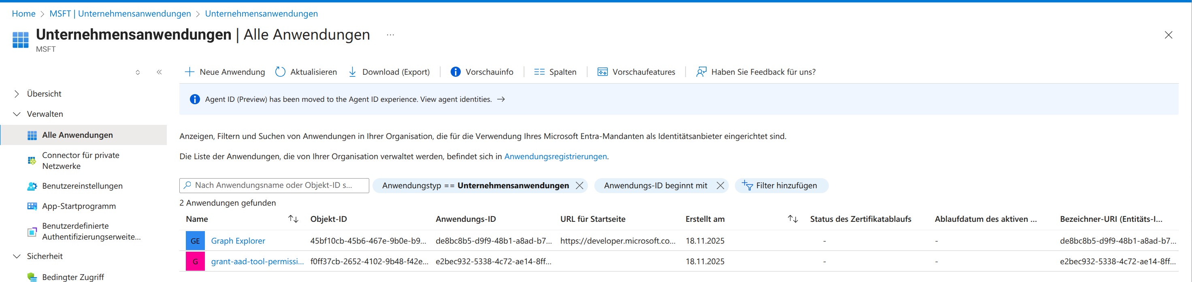1192x282 pixels.
Task: Open the Graph Explorer application
Action: point(238,241)
